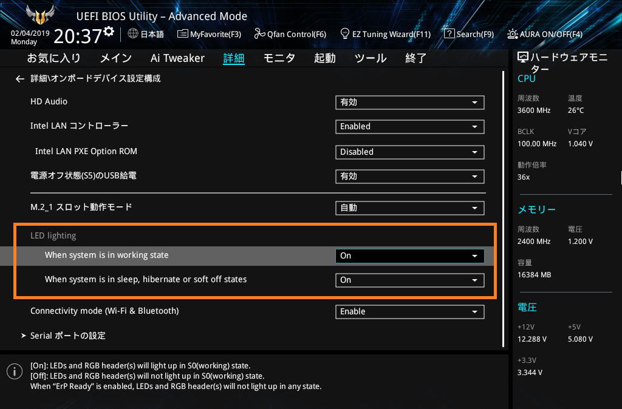Click the 26°C temperature value
This screenshot has width=622, height=409.
coord(576,110)
